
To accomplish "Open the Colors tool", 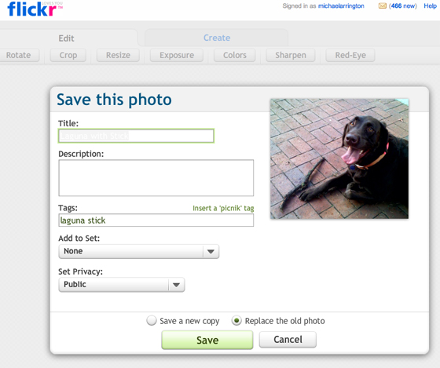I will [235, 55].
